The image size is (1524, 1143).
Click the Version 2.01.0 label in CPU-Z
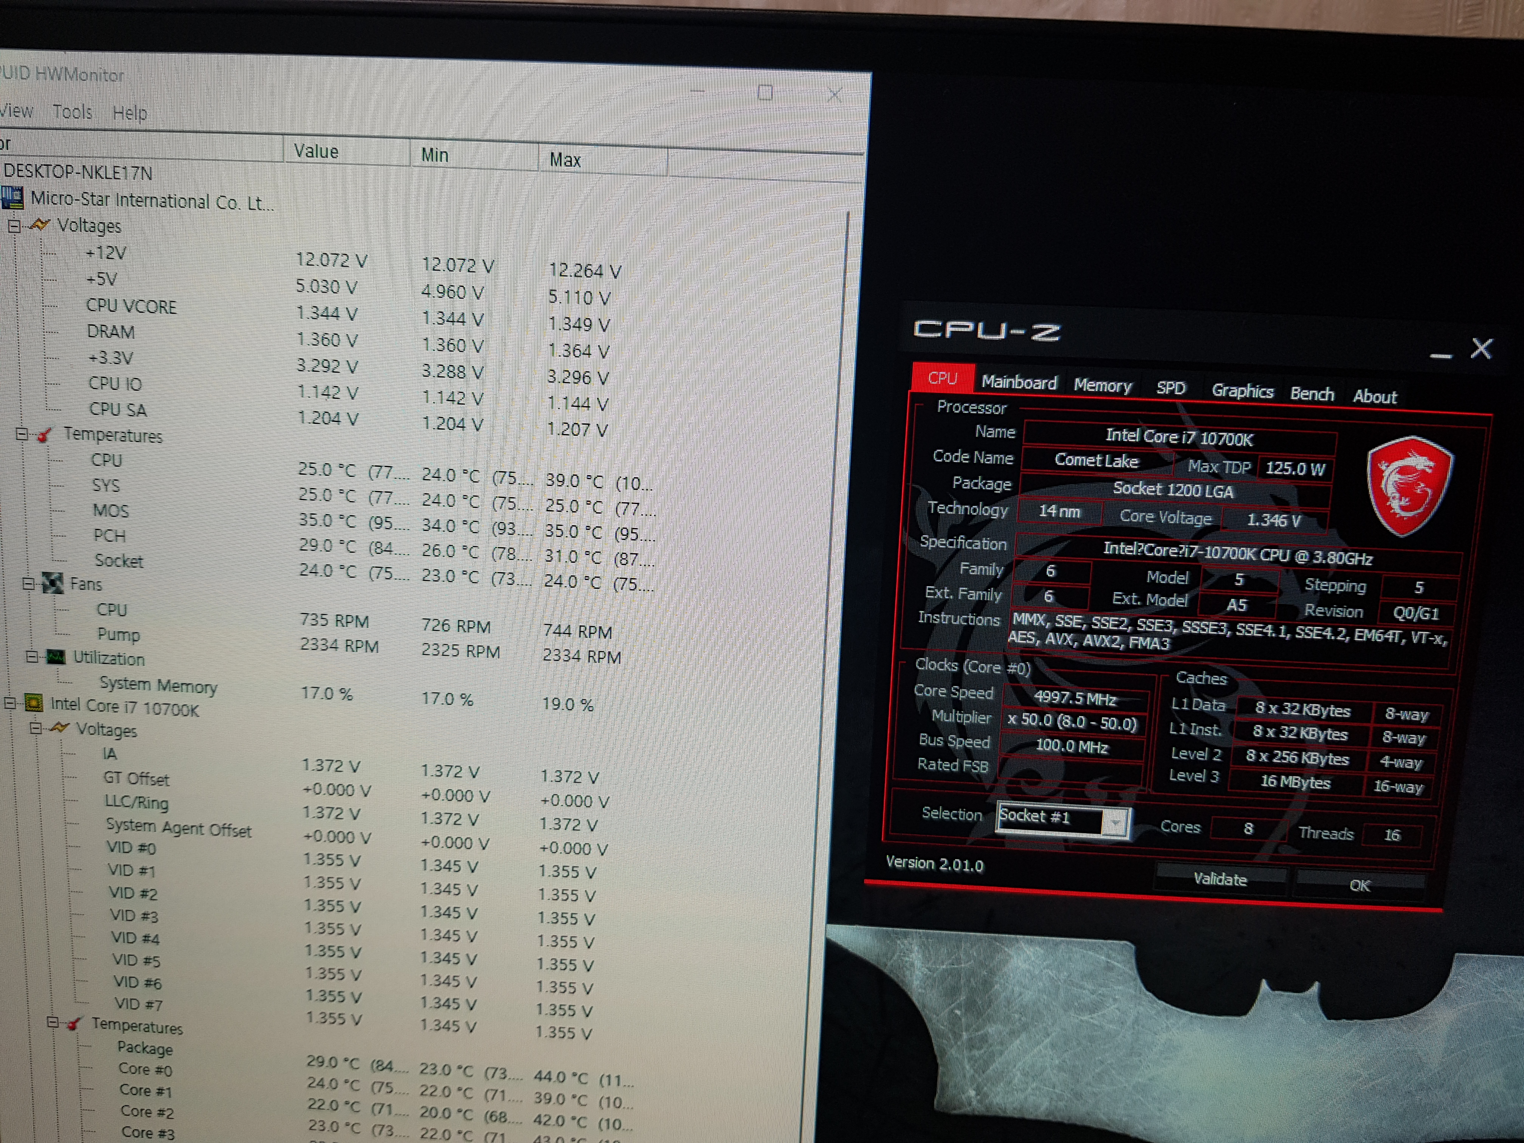pos(934,864)
